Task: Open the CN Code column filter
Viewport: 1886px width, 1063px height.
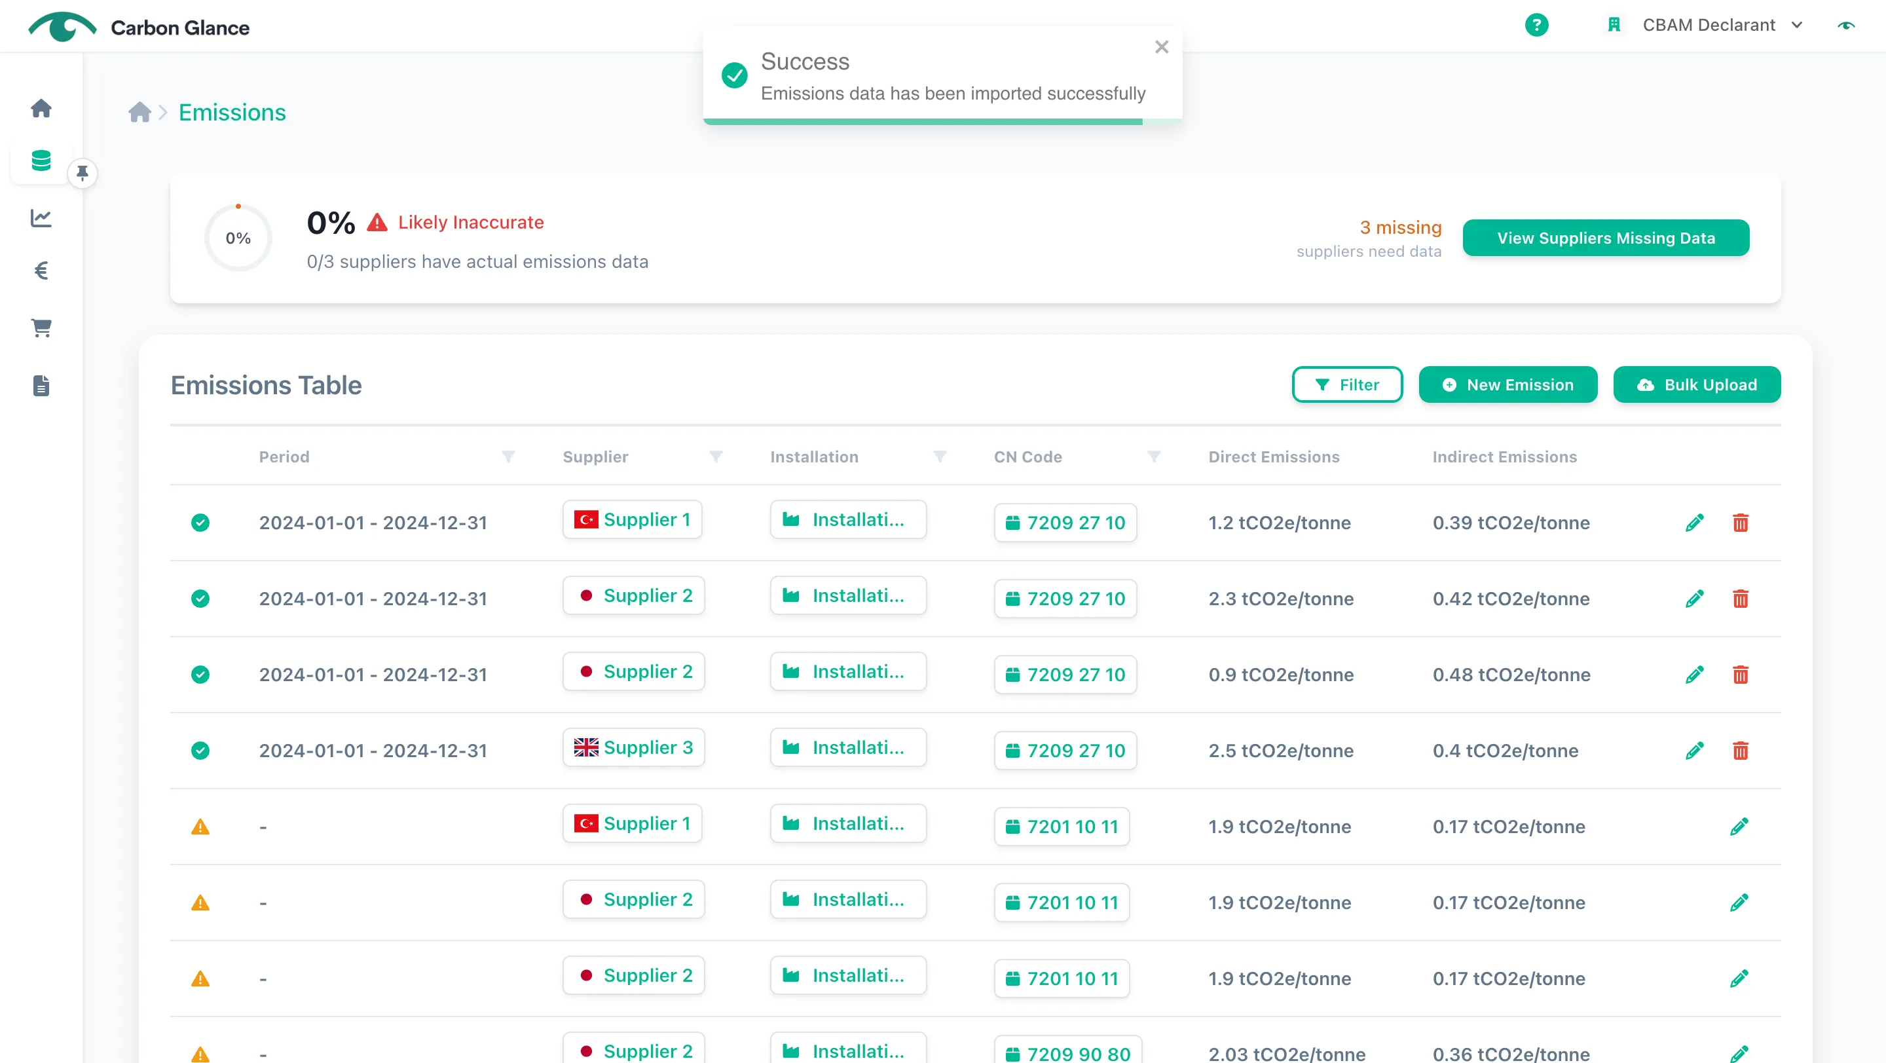Action: (x=1154, y=457)
